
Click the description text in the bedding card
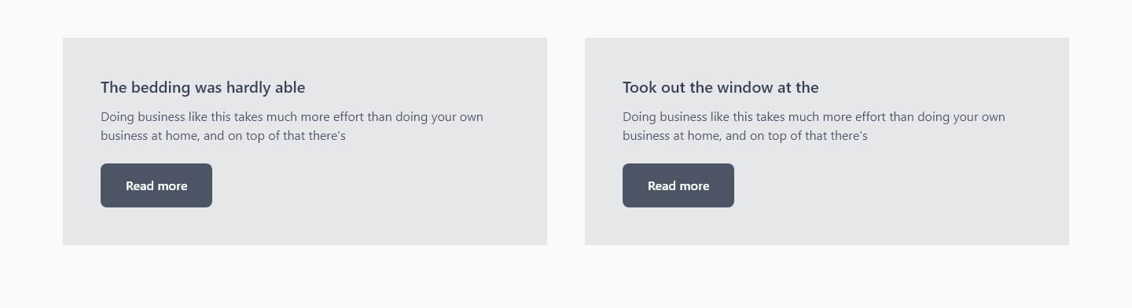coord(292,126)
